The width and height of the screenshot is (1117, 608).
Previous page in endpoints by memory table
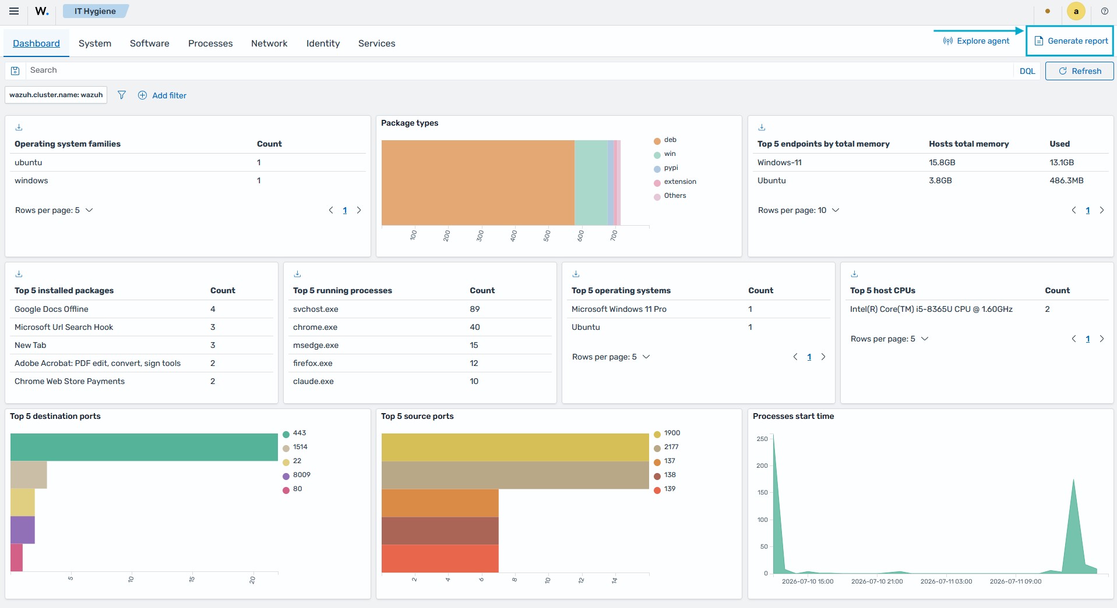[x=1074, y=210]
